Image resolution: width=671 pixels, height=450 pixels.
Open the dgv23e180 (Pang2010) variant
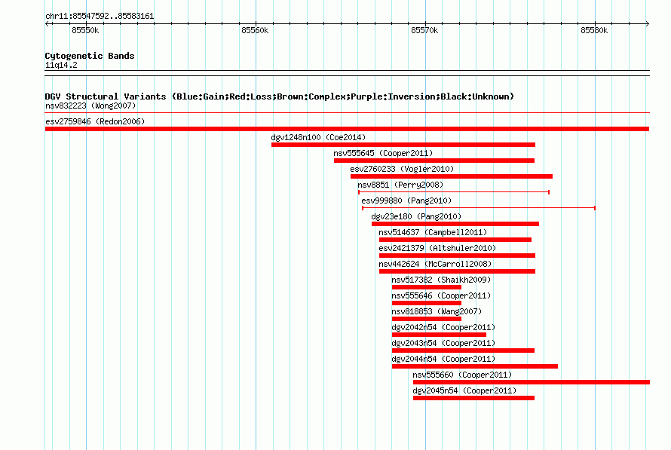[416, 216]
